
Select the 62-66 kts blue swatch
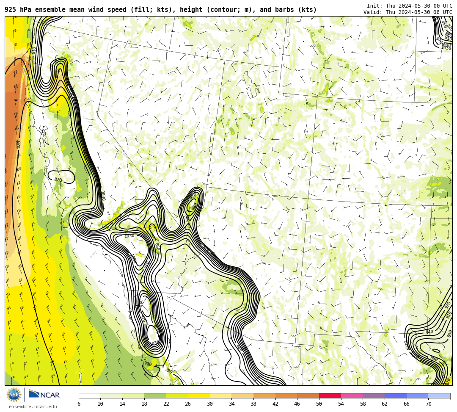(x=396, y=395)
